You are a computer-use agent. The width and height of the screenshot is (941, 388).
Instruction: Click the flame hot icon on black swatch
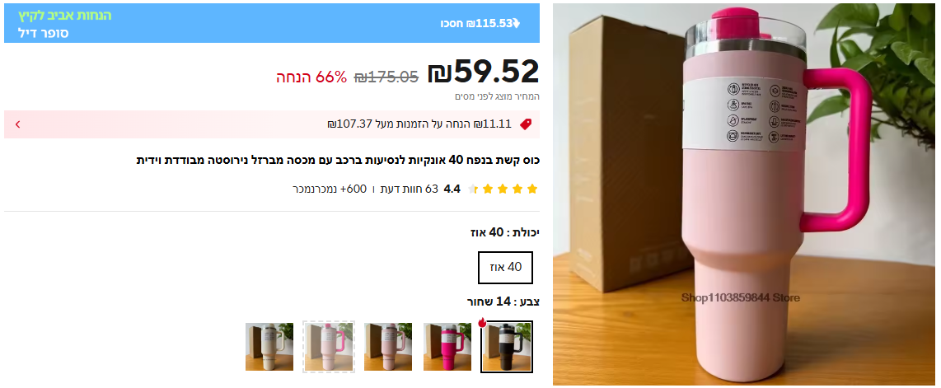tap(482, 323)
